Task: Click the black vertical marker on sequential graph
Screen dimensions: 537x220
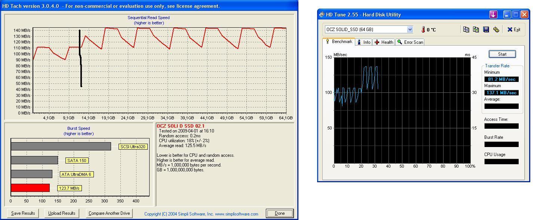Action: [x=80, y=58]
